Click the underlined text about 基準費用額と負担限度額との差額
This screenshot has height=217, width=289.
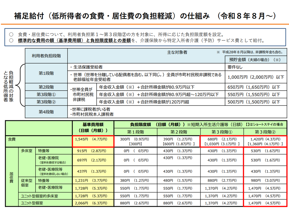(x=74, y=40)
